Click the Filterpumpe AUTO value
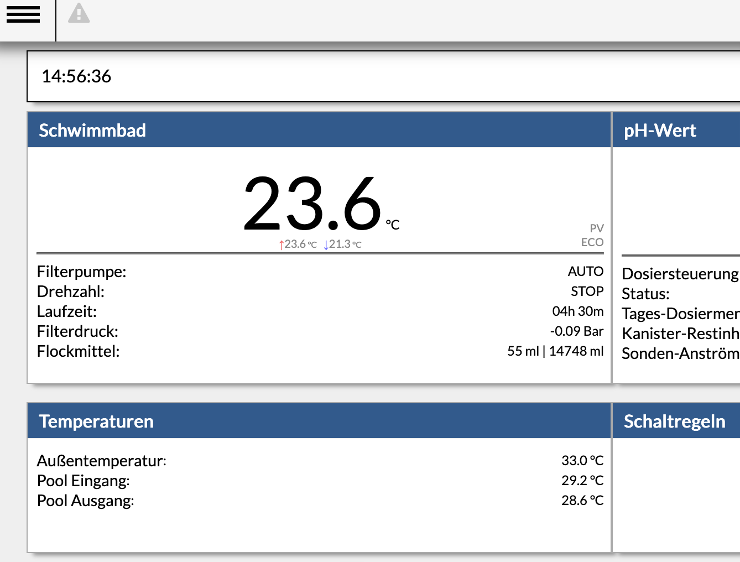The image size is (740, 562). click(x=586, y=272)
